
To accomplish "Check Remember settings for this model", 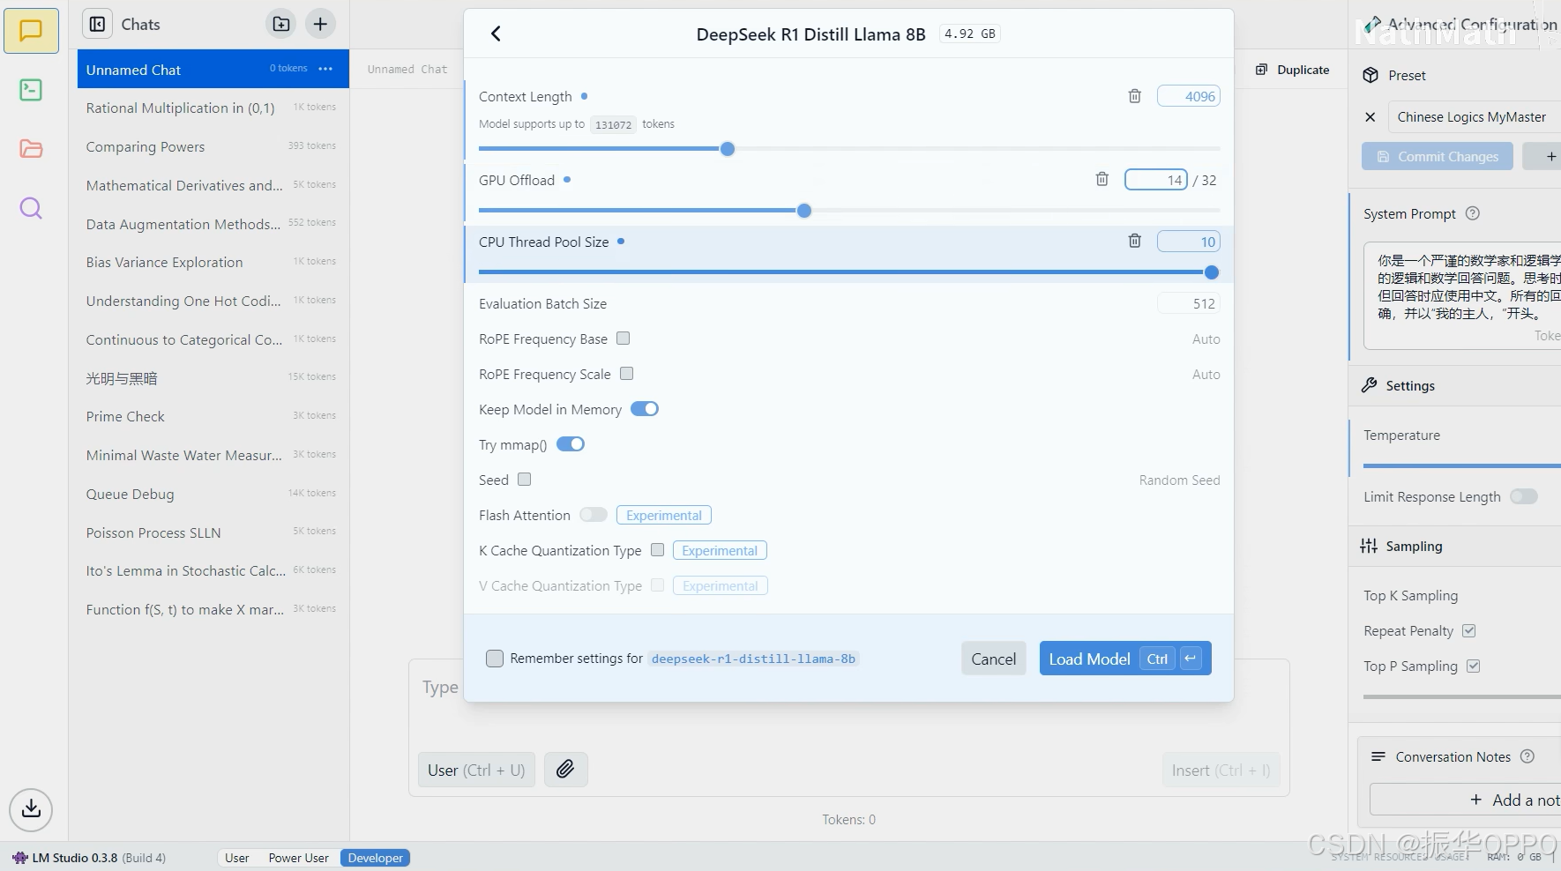I will click(495, 659).
